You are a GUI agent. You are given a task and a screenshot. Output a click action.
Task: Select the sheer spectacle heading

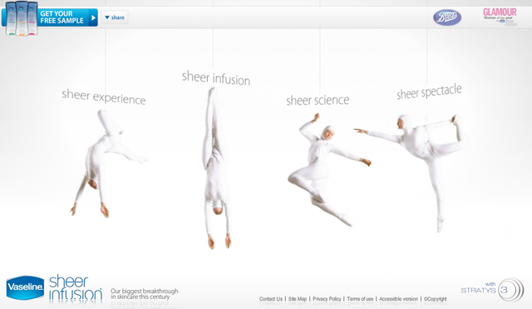(x=429, y=91)
